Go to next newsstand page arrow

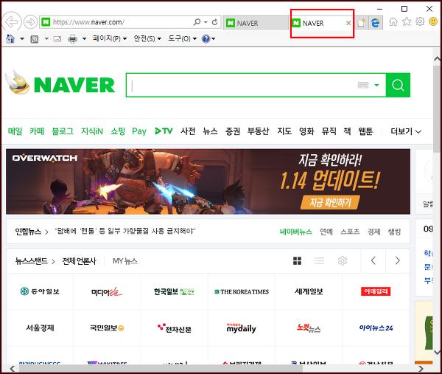(x=398, y=260)
